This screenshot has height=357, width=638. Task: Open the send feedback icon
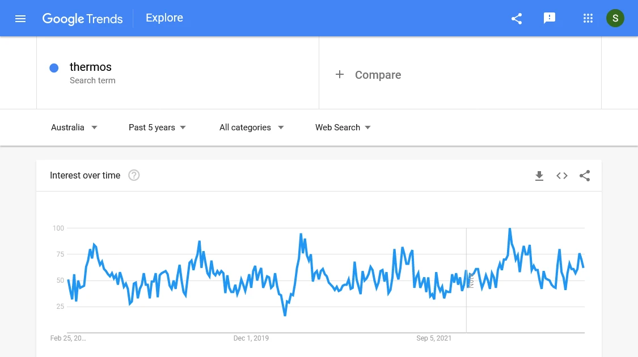click(550, 18)
